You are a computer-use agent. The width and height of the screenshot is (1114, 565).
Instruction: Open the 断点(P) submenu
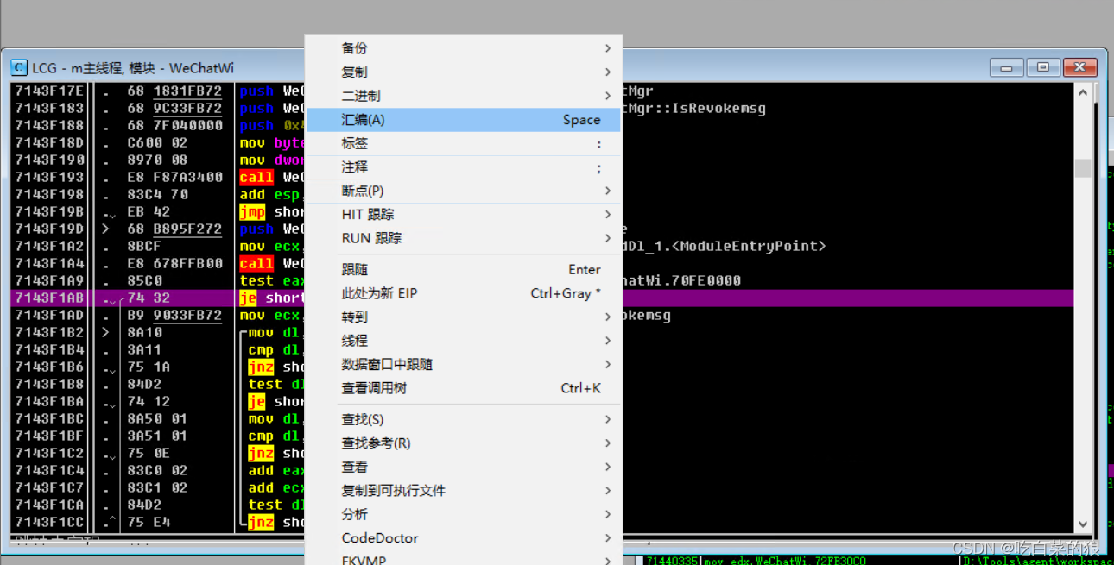pyautogui.click(x=464, y=191)
